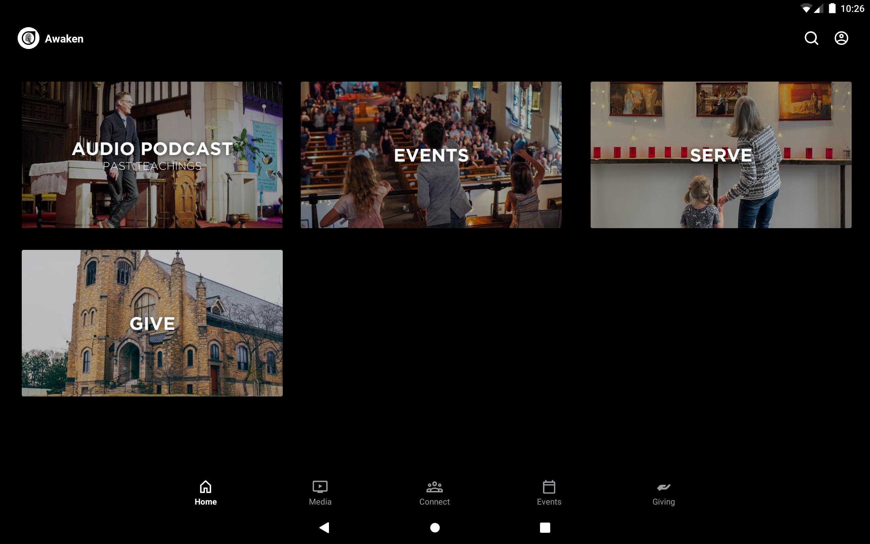Screen dimensions: 870x544
Task: Open the Give church building tile
Action: point(152,323)
